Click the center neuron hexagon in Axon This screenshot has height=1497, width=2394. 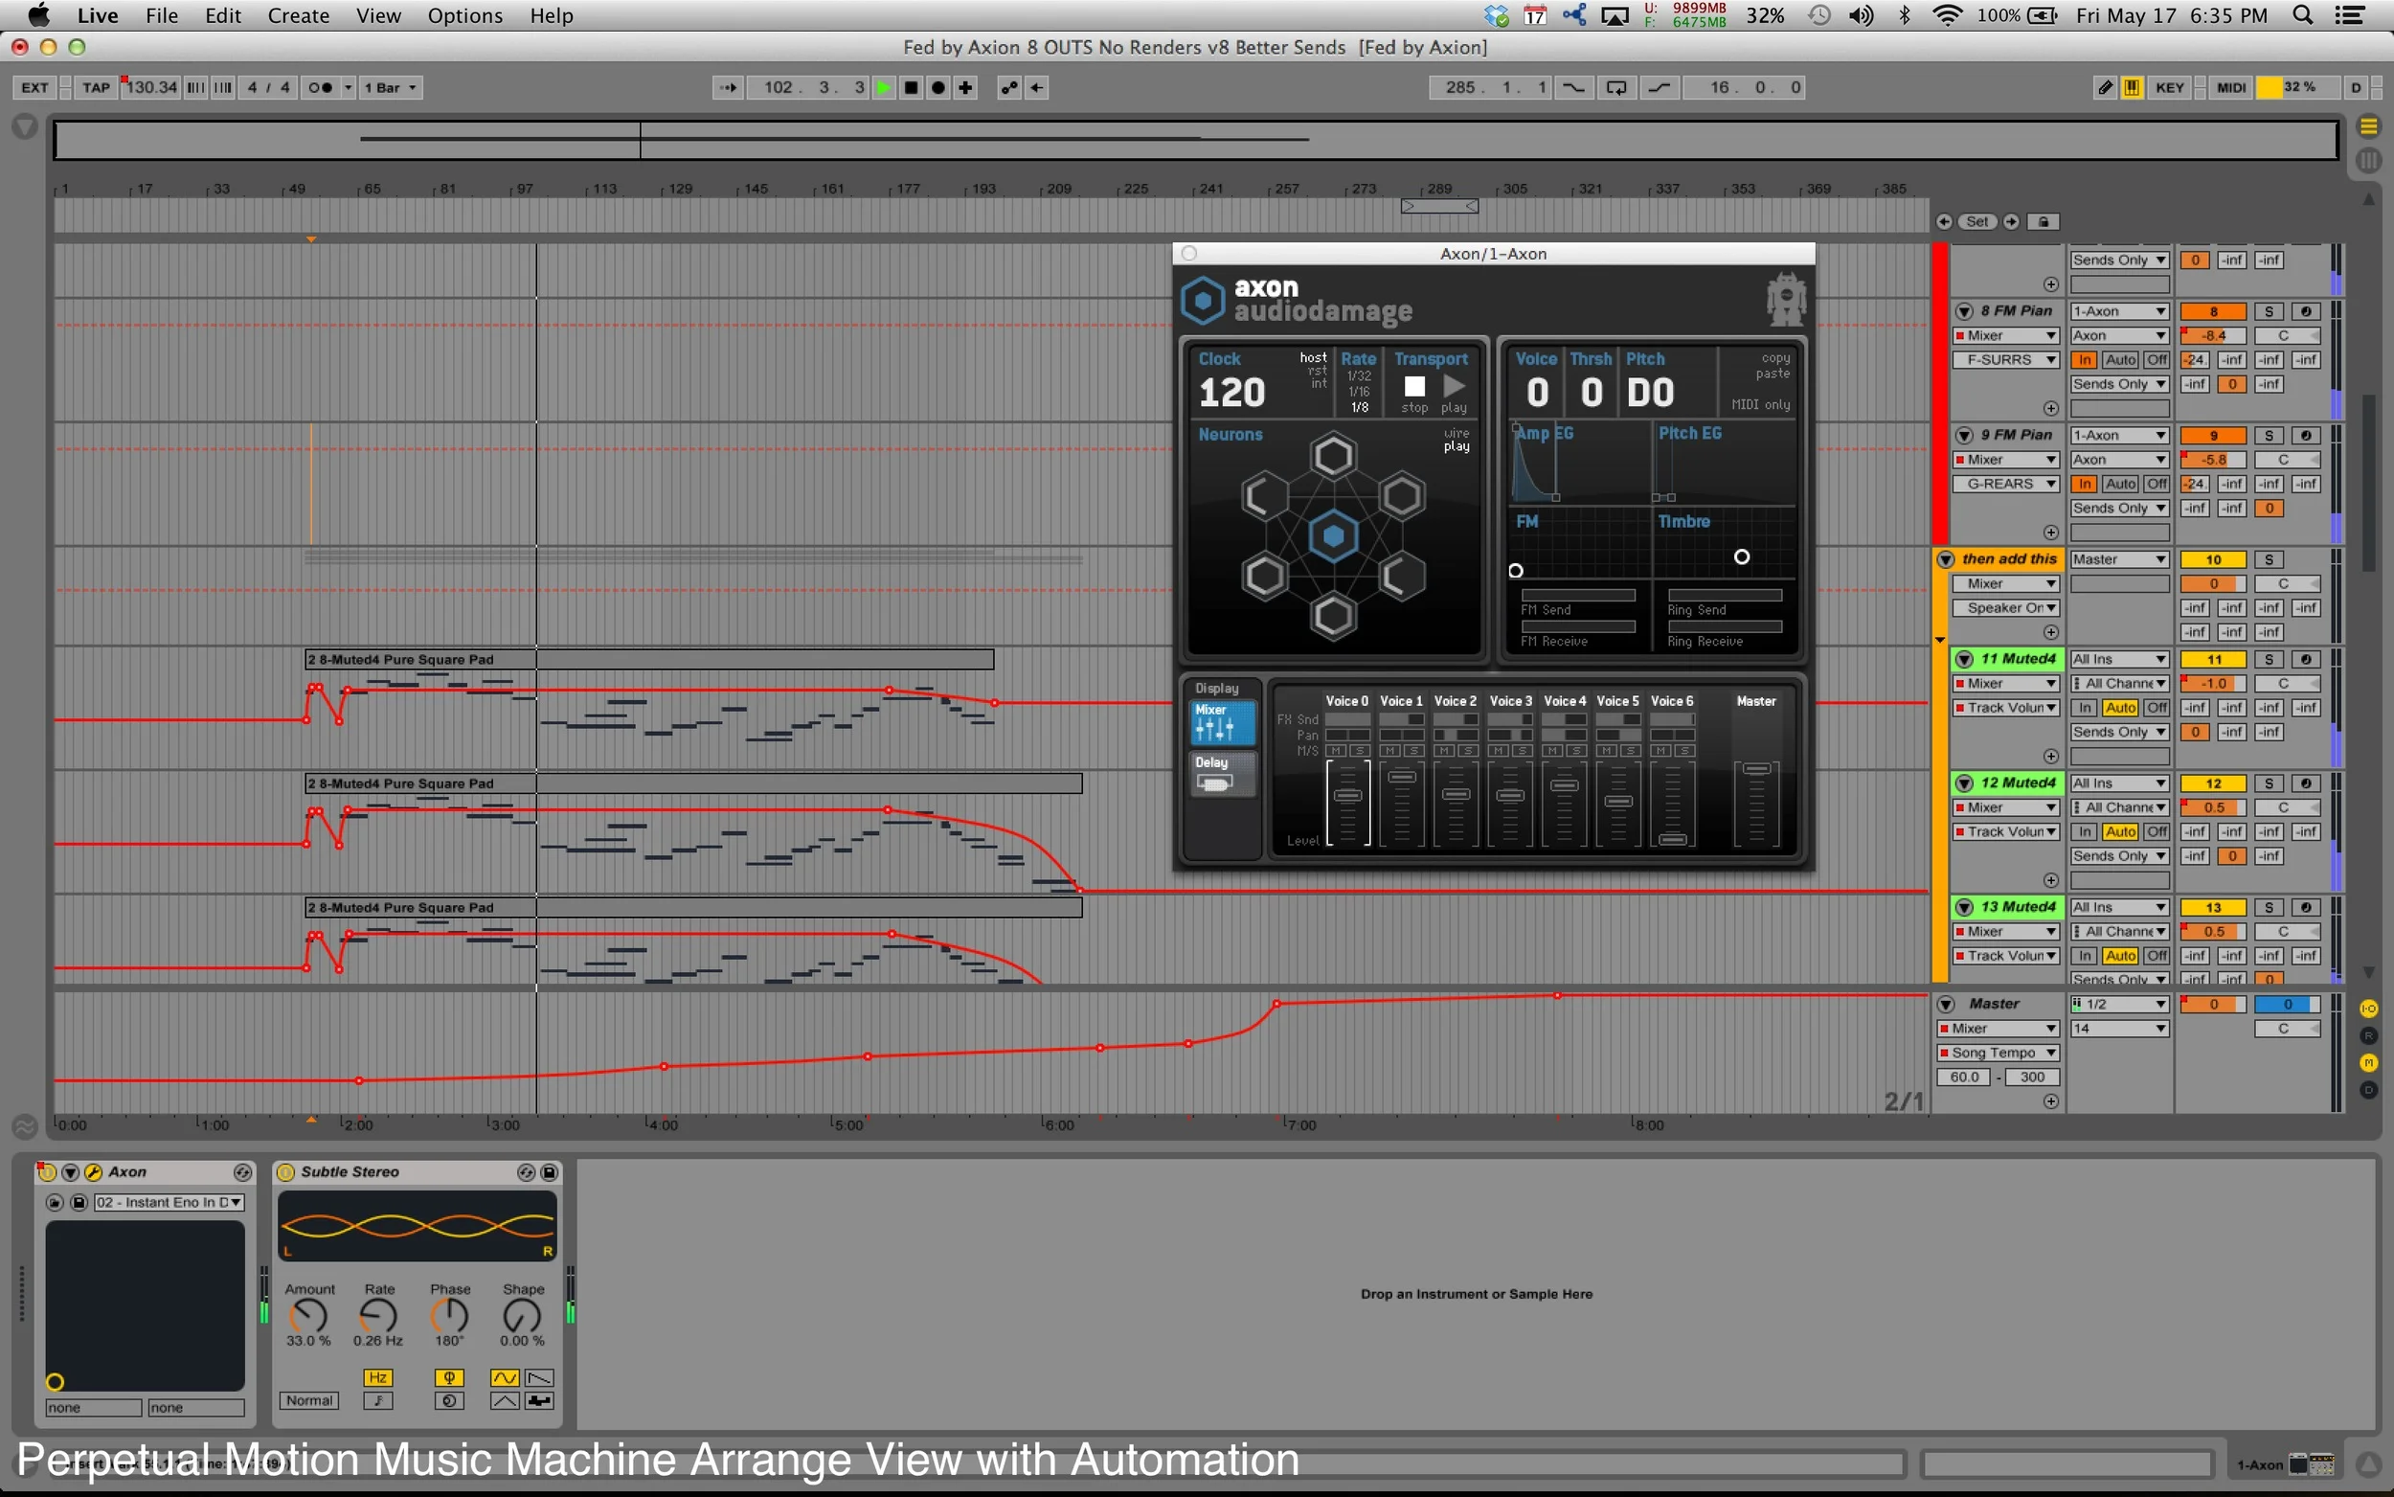point(1333,535)
